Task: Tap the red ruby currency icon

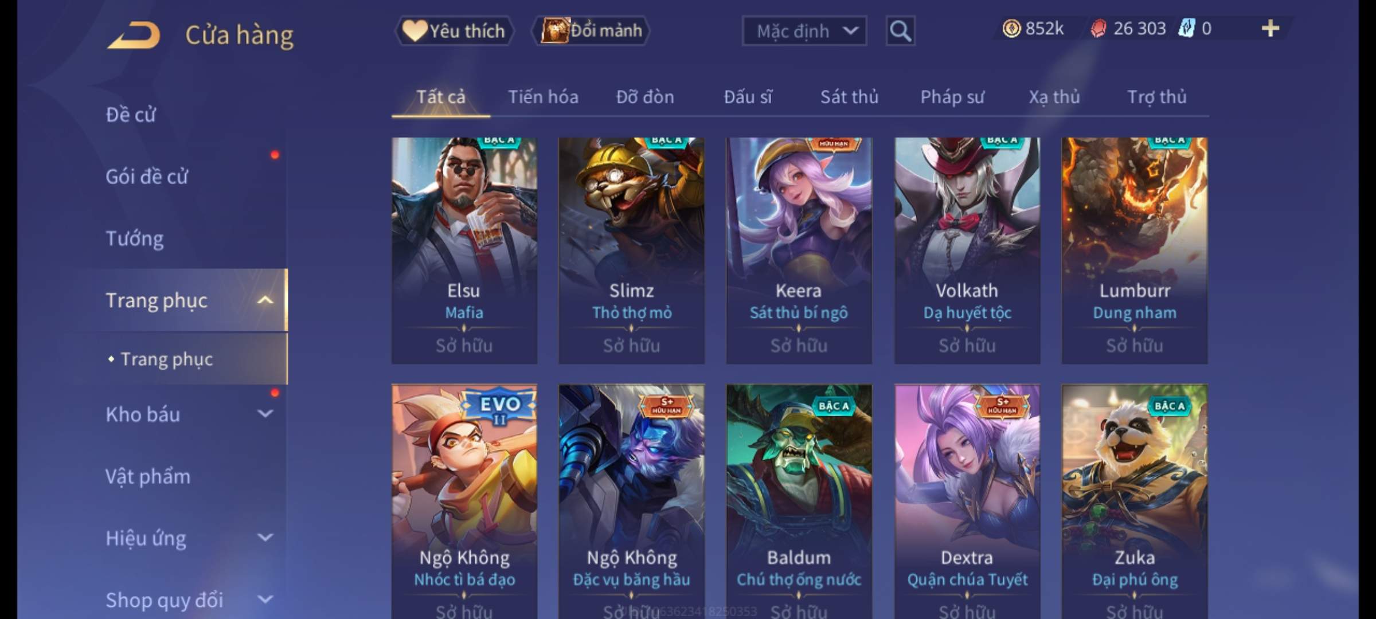Action: [1098, 29]
